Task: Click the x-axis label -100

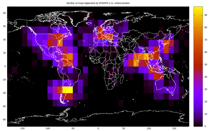Action: 47,128
